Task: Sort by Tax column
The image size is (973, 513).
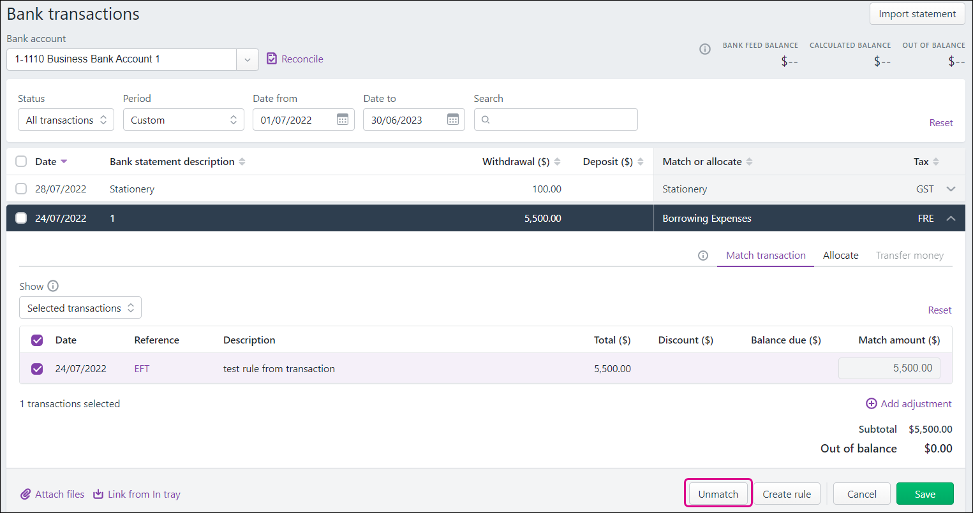Action: coord(936,162)
